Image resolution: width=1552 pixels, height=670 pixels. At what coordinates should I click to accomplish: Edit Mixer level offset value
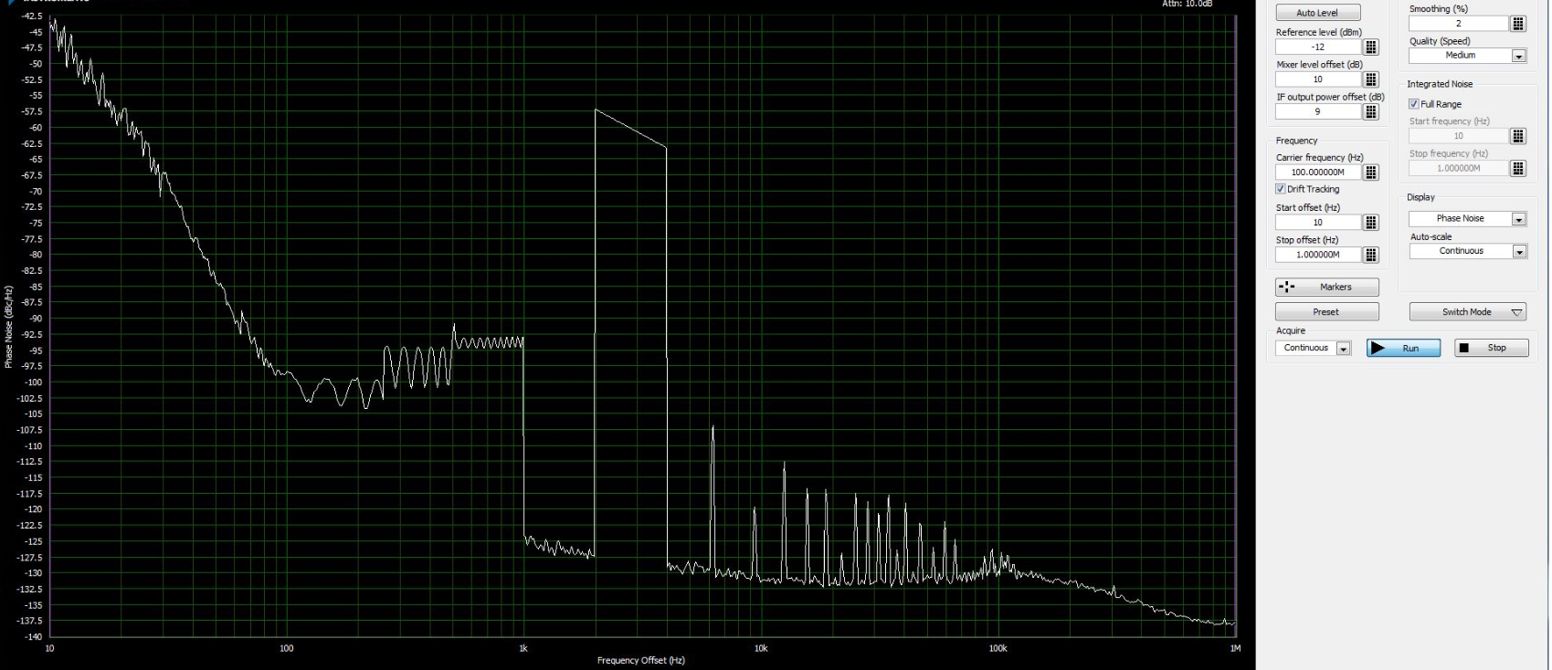pyautogui.click(x=1318, y=79)
